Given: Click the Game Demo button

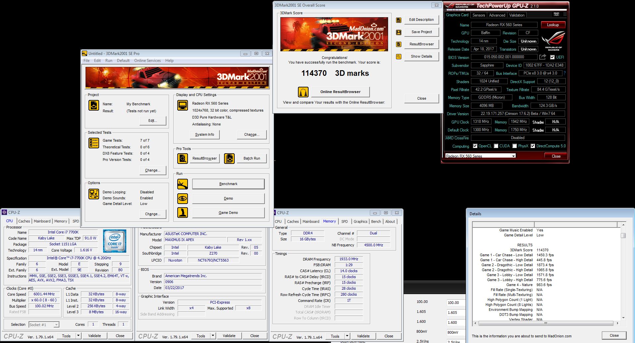Looking at the screenshot, I should coord(228,213).
